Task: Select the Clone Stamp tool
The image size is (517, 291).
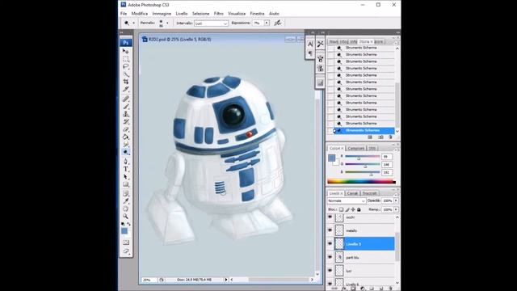Action: [126, 114]
